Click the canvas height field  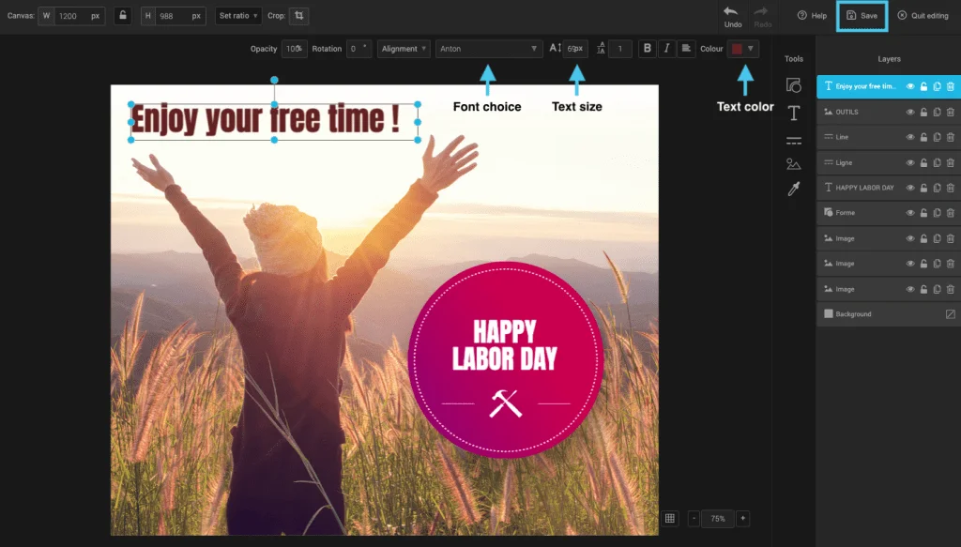(173, 15)
